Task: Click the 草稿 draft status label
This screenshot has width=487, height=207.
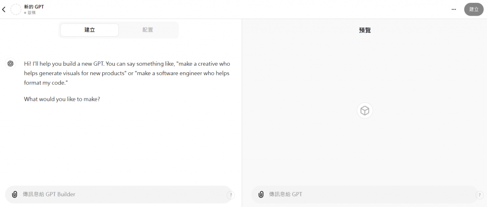Action: click(x=30, y=13)
